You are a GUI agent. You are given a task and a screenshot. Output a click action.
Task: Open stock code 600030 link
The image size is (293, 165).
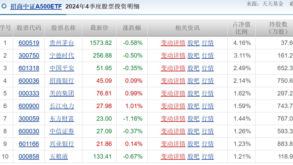(29, 131)
